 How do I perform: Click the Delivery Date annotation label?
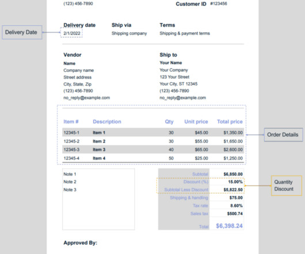[22, 32]
